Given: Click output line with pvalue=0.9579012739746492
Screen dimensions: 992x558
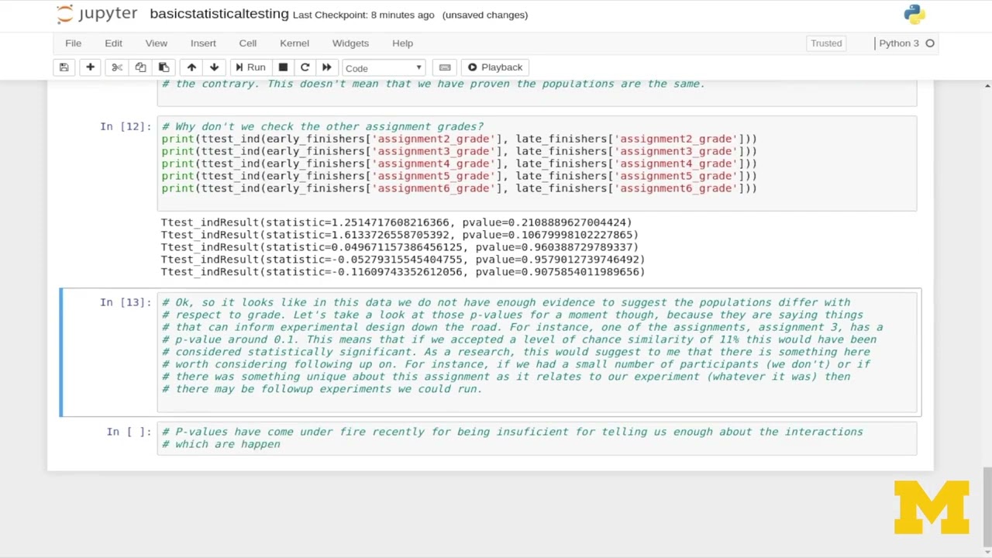Looking at the screenshot, I should [402, 260].
